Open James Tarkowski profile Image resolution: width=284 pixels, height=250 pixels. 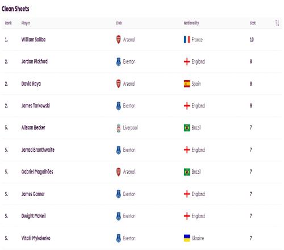coord(36,106)
